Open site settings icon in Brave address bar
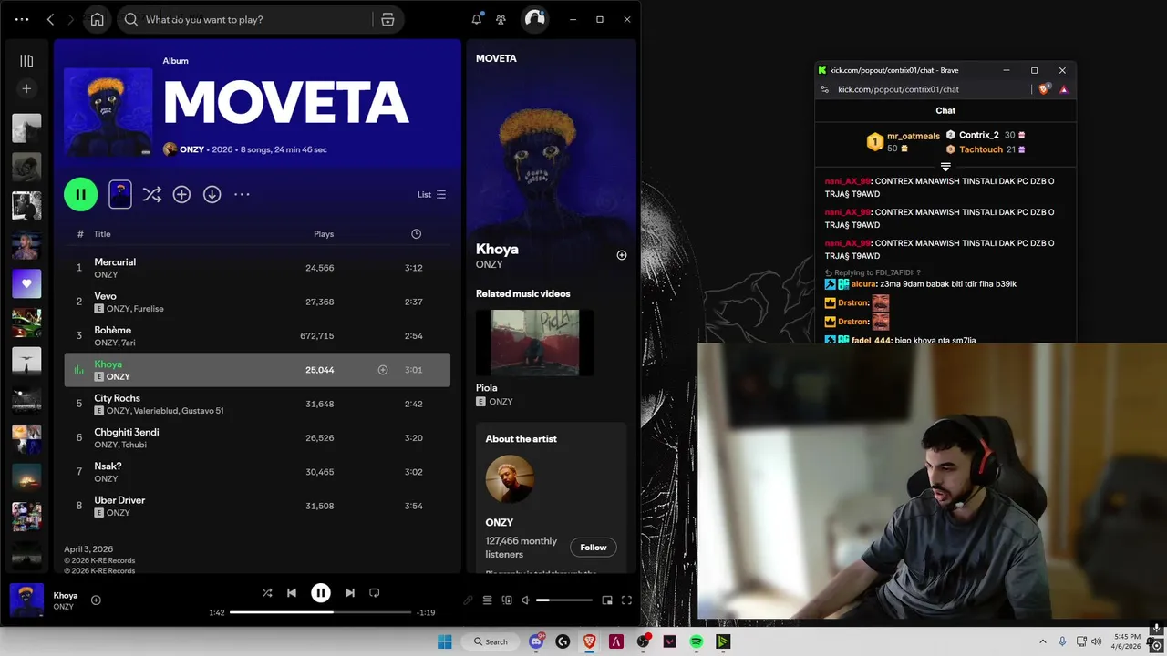The image size is (1167, 656). (x=825, y=89)
